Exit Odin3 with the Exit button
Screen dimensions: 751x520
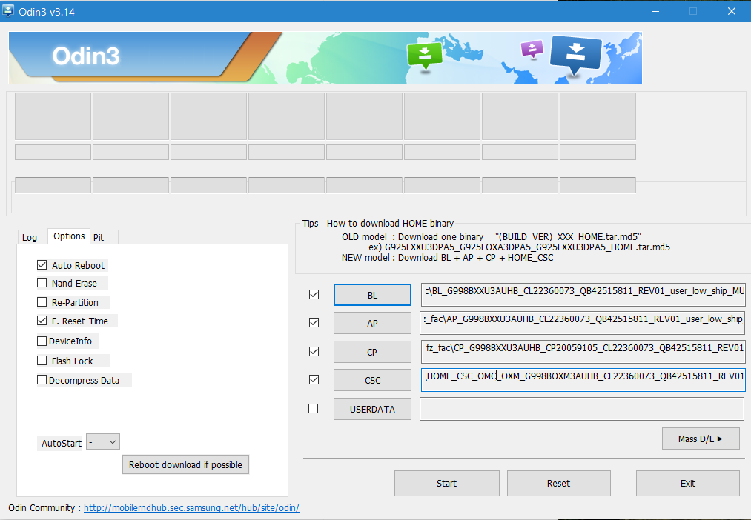688,483
